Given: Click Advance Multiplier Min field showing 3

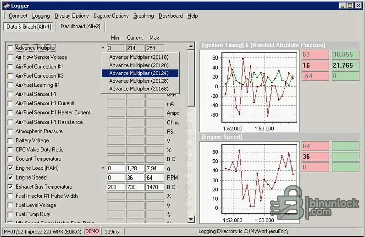Looking at the screenshot, I should tap(116, 48).
